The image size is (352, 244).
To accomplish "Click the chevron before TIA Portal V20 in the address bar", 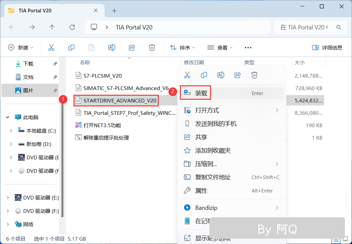I will (107, 27).
